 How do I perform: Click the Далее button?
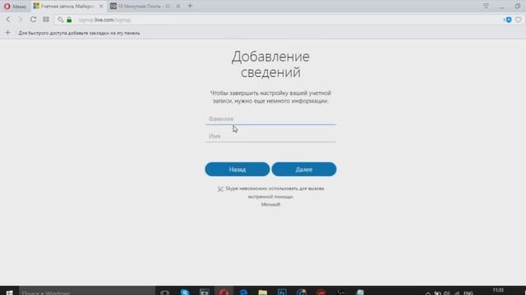click(304, 170)
